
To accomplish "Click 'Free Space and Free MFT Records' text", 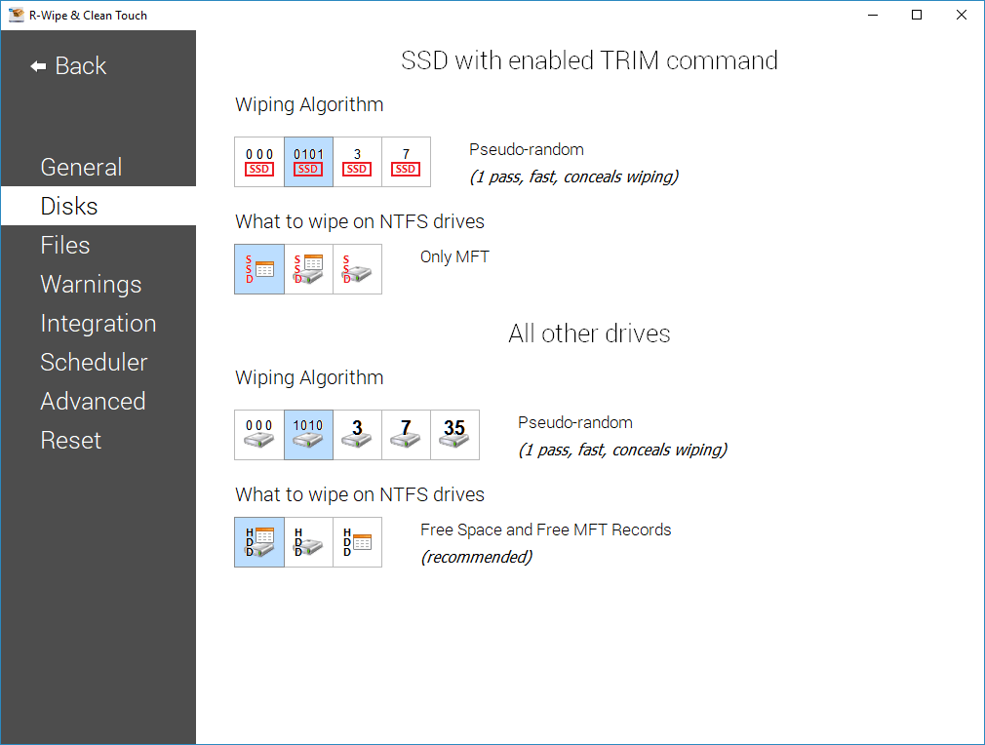I will [545, 530].
